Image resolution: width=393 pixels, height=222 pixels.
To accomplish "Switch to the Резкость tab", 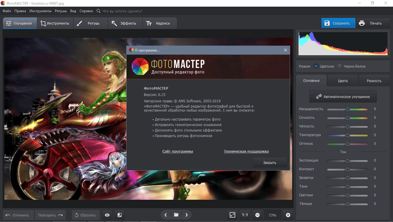I will point(374,81).
